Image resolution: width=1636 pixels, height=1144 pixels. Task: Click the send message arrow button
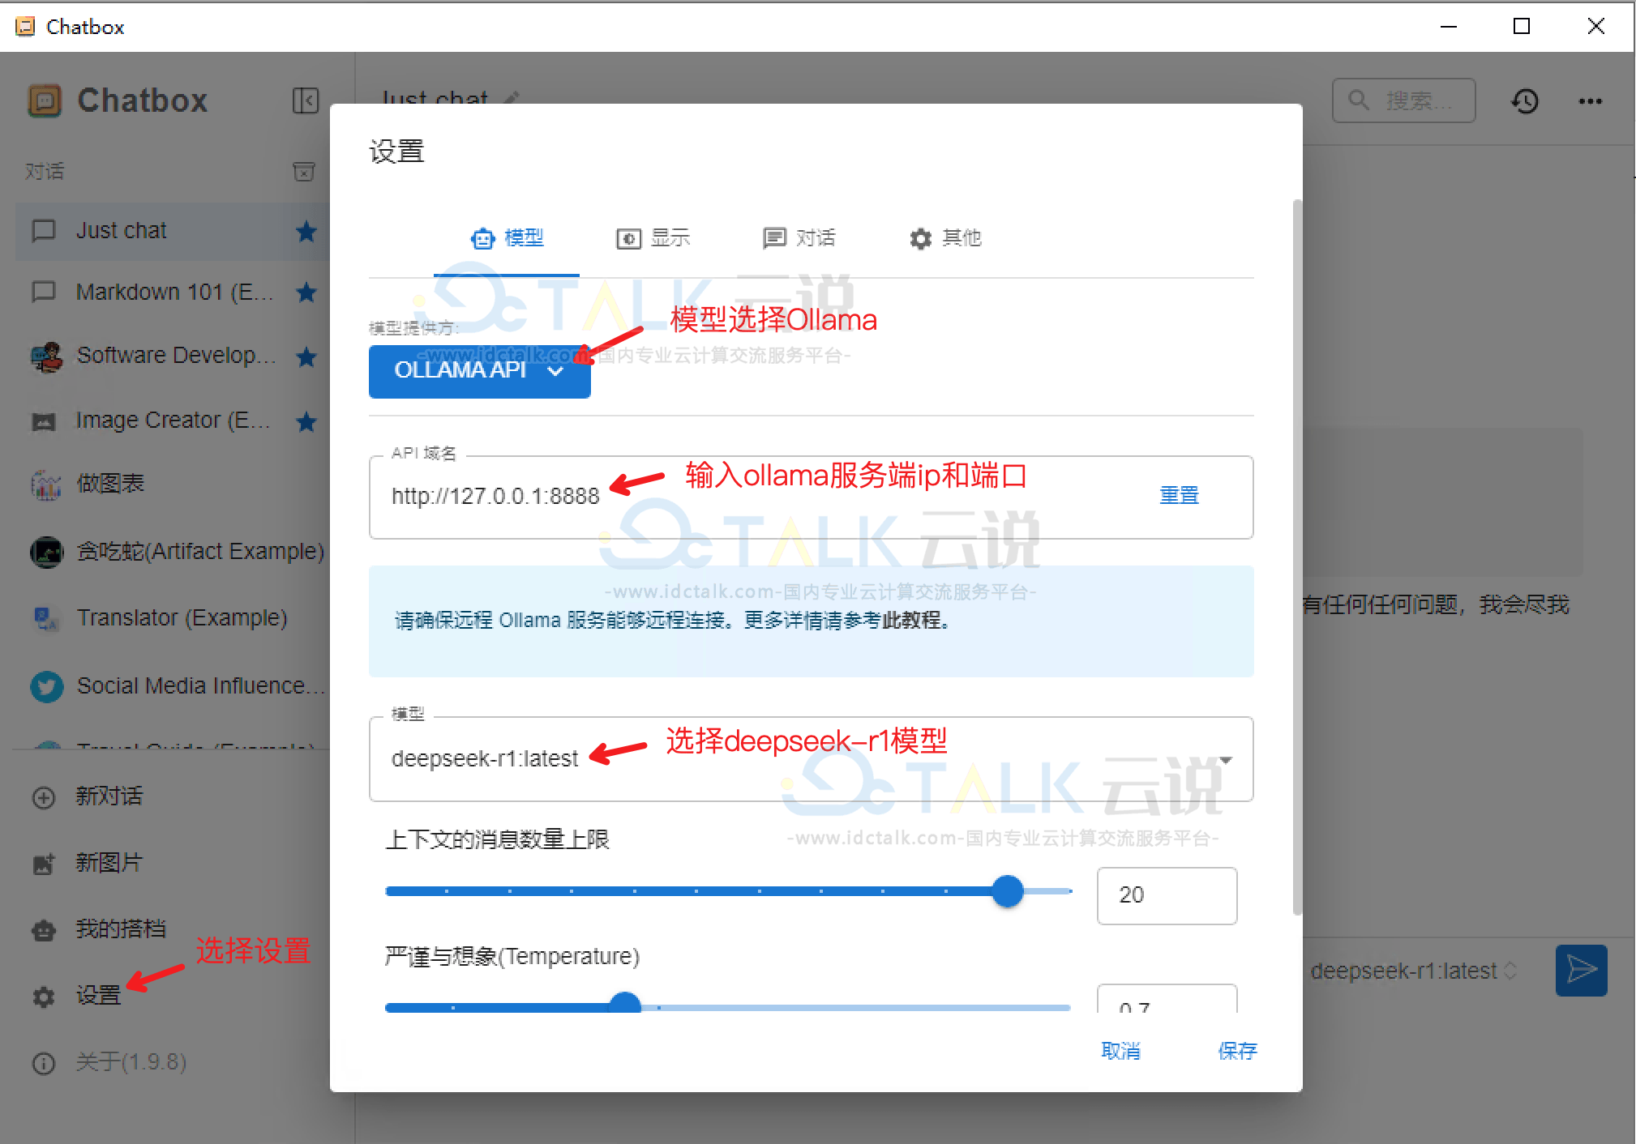click(x=1582, y=970)
